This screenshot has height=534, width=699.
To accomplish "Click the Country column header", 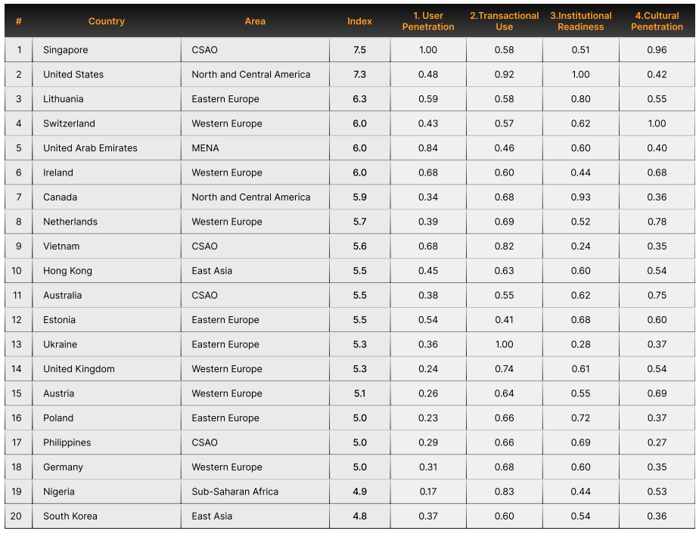I will pos(106,21).
